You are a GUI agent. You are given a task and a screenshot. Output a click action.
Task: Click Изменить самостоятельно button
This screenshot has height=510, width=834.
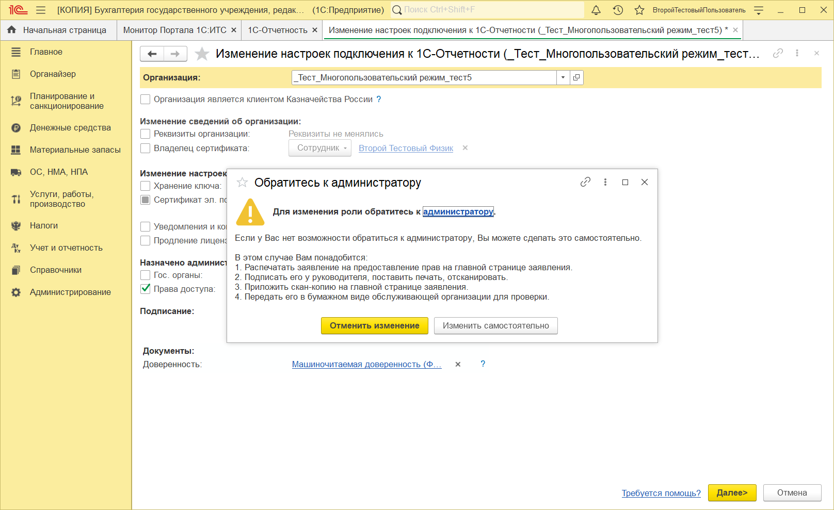click(x=496, y=325)
